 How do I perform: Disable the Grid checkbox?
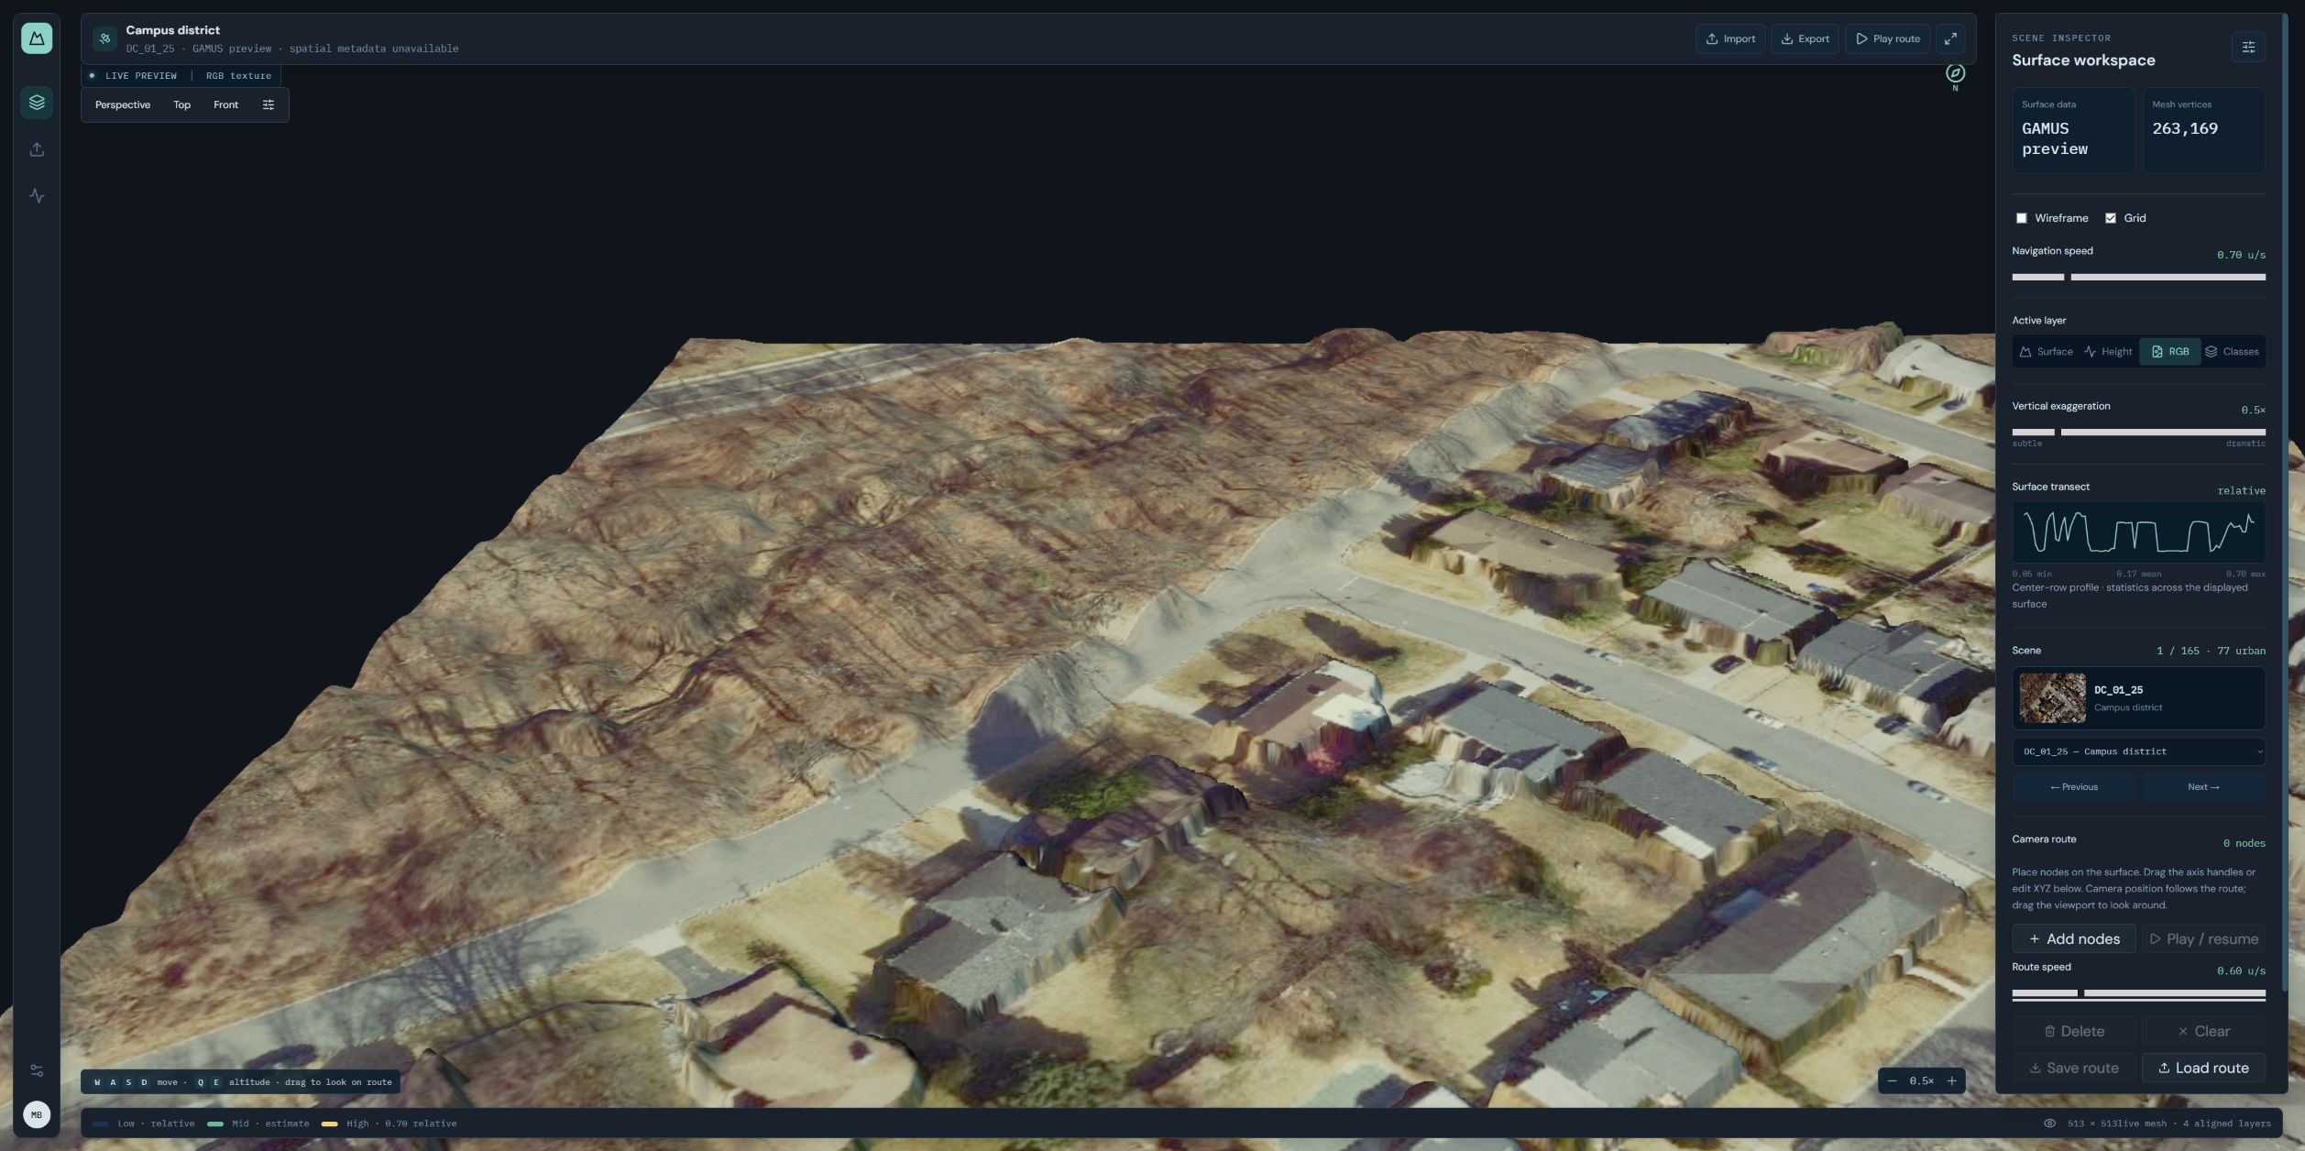tap(2111, 218)
